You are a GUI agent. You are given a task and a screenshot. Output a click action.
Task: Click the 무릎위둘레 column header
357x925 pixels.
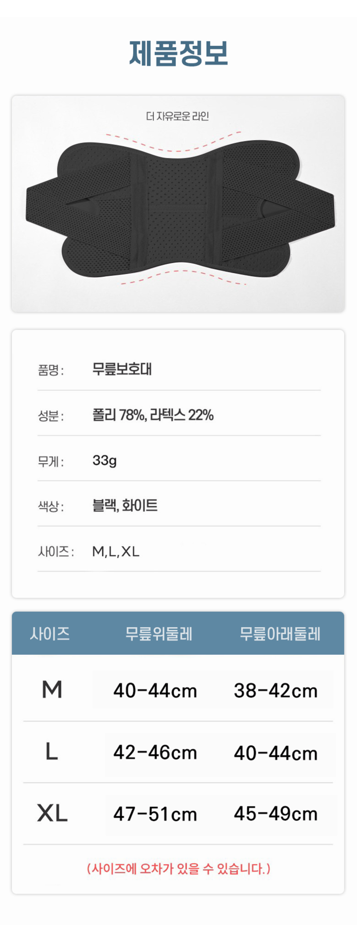159,634
